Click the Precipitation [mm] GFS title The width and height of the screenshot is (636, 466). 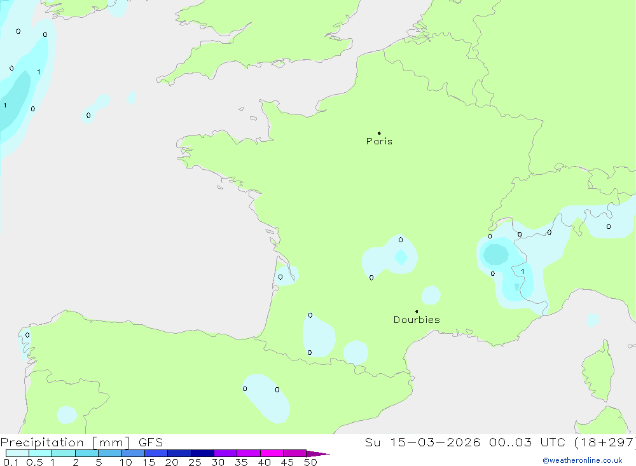(x=81, y=442)
